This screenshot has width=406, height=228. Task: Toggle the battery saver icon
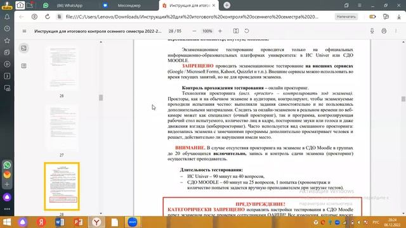pyautogui.click(x=372, y=17)
